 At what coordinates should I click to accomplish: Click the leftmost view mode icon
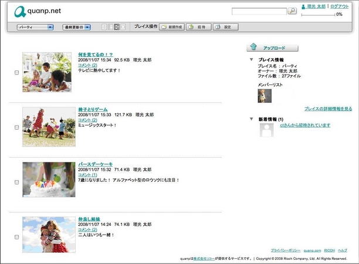(x=104, y=27)
